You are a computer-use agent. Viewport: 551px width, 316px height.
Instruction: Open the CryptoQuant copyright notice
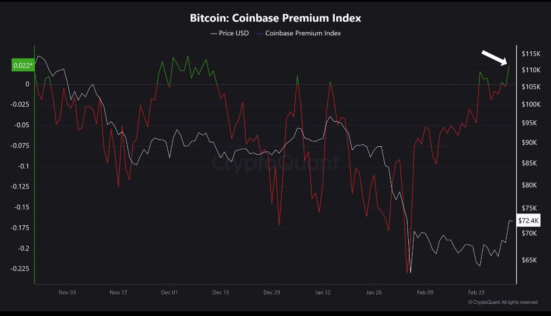point(502,302)
